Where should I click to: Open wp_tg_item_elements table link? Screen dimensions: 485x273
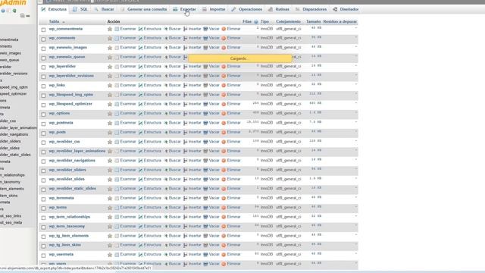tap(69, 236)
